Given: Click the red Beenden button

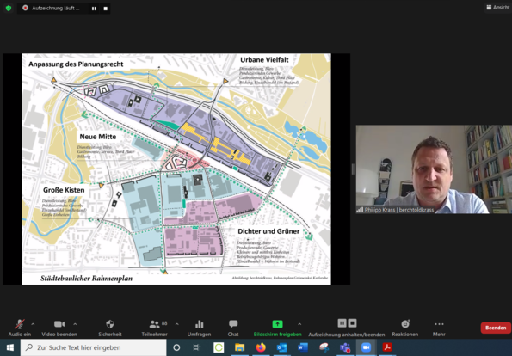Looking at the screenshot, I should [496, 328].
